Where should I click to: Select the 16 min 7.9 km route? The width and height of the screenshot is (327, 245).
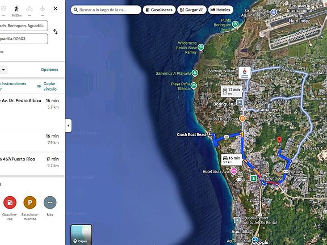coord(32,140)
